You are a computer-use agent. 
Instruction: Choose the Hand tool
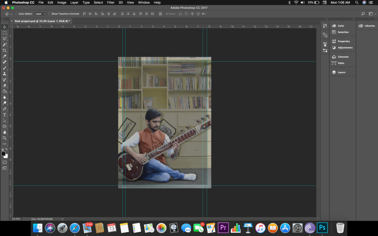[4, 132]
